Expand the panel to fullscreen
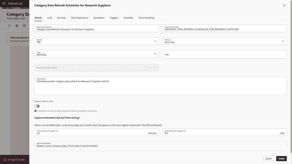 click(284, 5)
